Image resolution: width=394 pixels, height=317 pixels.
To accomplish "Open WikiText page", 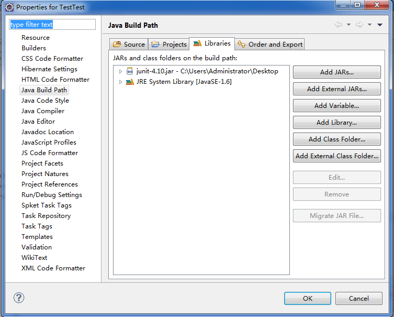I will click(35, 258).
